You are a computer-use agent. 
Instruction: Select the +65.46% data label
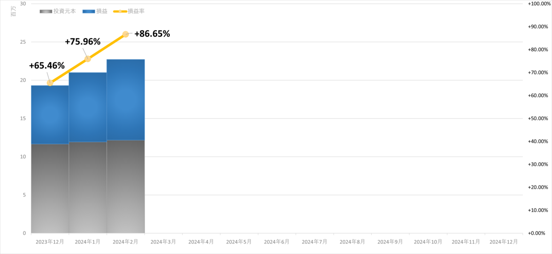(46, 66)
